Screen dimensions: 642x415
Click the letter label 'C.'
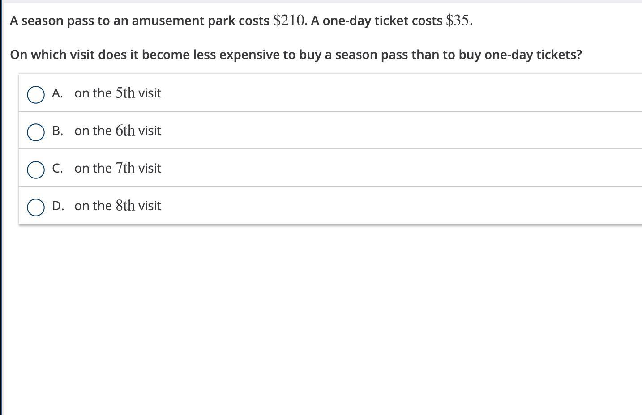57,168
